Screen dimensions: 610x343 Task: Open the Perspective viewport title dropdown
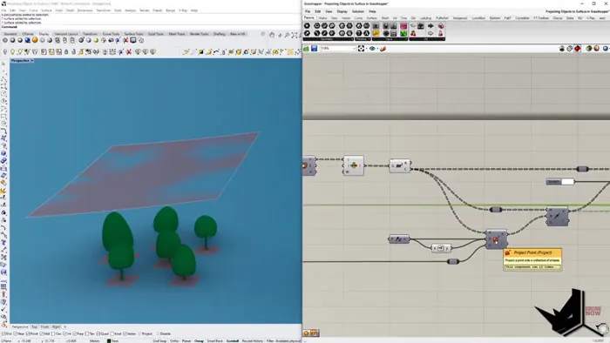(32, 61)
